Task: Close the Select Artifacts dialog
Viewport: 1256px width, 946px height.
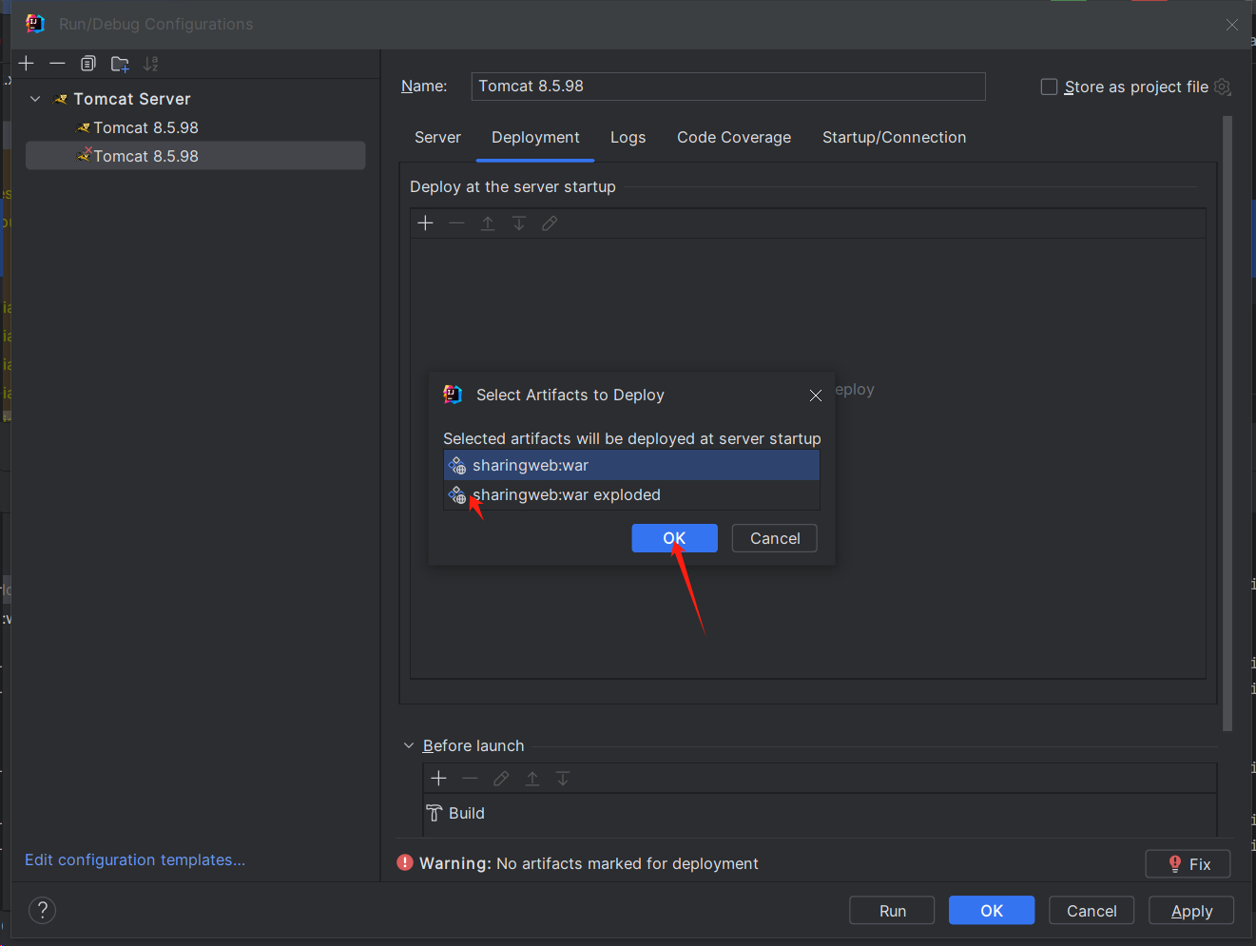Action: coord(816,396)
